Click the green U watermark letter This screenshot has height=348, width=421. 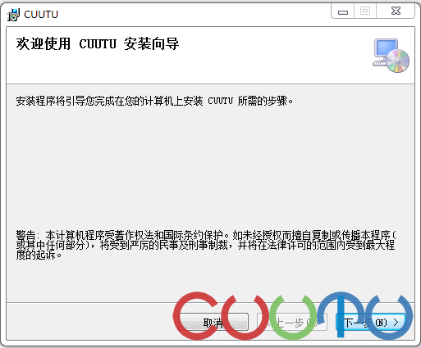click(x=293, y=317)
